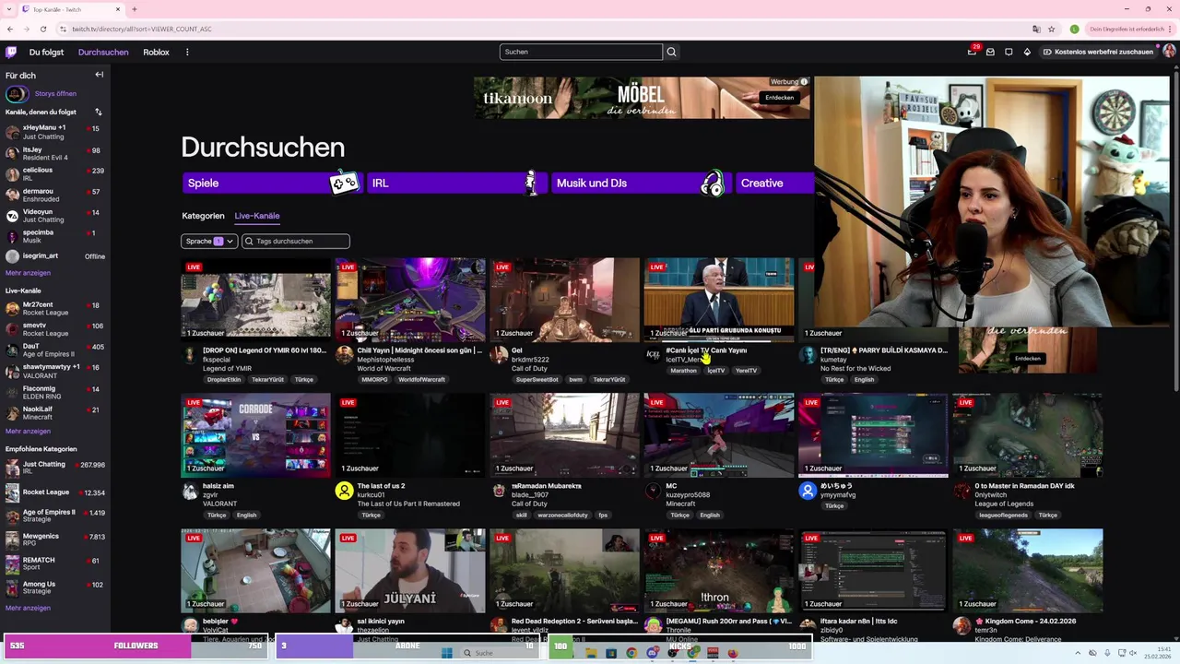Switch to the Kategorien tab
The width and height of the screenshot is (1180, 664).
pyautogui.click(x=203, y=216)
